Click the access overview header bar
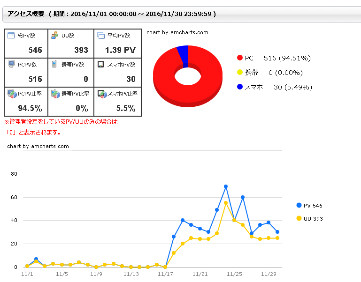 pyautogui.click(x=180, y=14)
